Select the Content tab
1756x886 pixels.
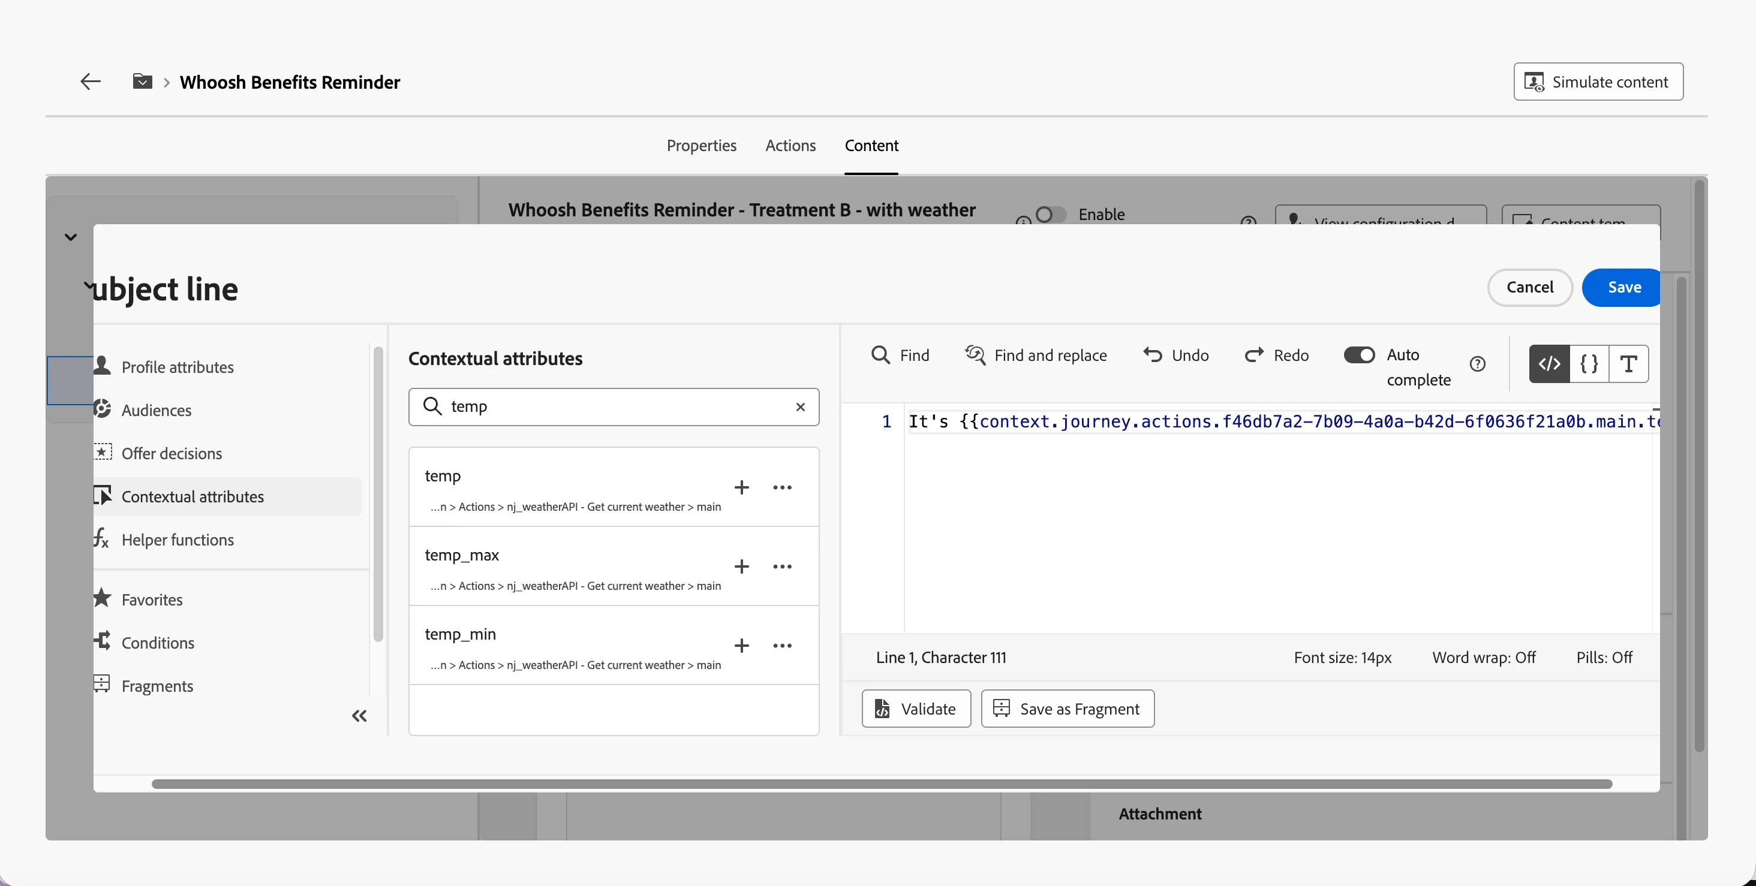pyautogui.click(x=871, y=145)
